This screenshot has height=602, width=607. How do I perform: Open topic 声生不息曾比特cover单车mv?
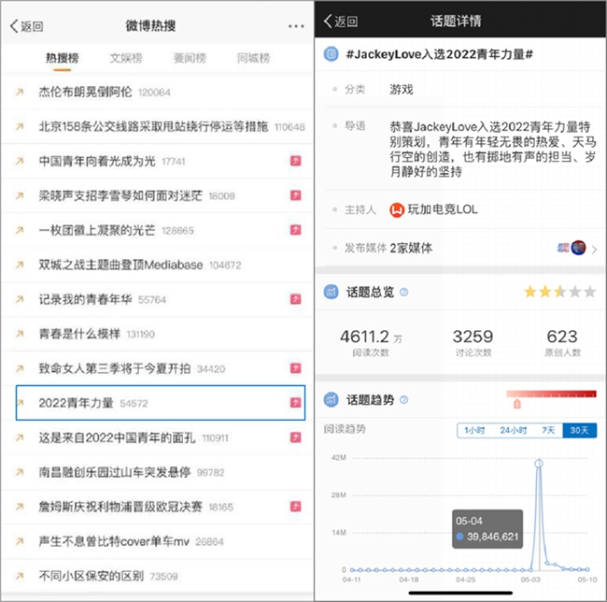click(x=157, y=541)
